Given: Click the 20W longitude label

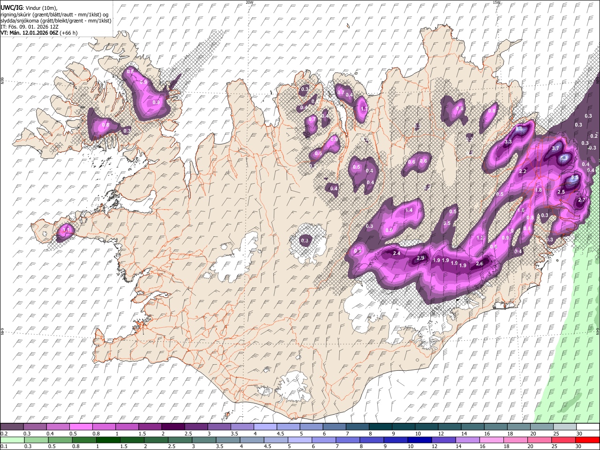Looking at the screenshot, I should tap(250, 2).
